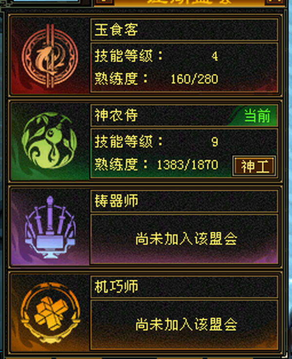
Task: Click the light blue bar at top left
Action: 46,1
